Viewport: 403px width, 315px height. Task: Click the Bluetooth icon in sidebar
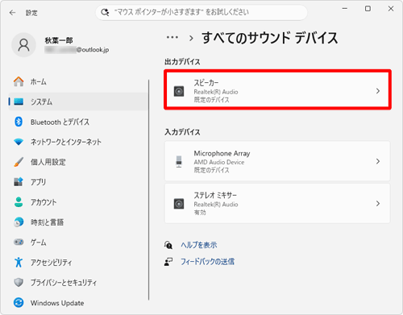pyautogui.click(x=19, y=122)
